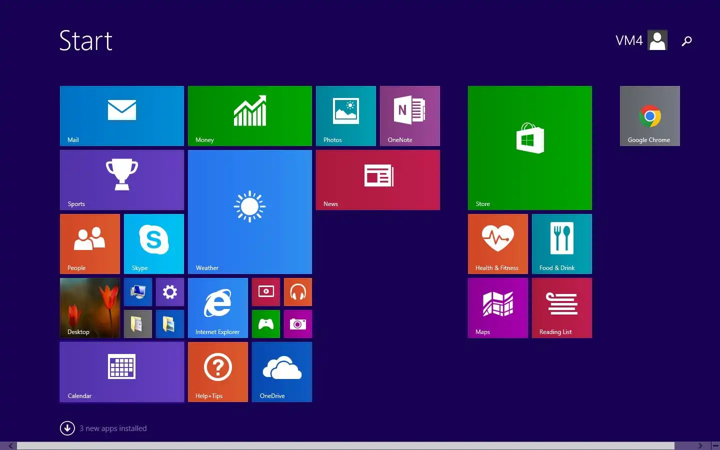Open the Pictures folder small tile
The height and width of the screenshot is (450, 720).
(170, 324)
